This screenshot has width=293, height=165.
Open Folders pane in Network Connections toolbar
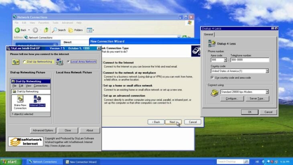click(x=75, y=30)
